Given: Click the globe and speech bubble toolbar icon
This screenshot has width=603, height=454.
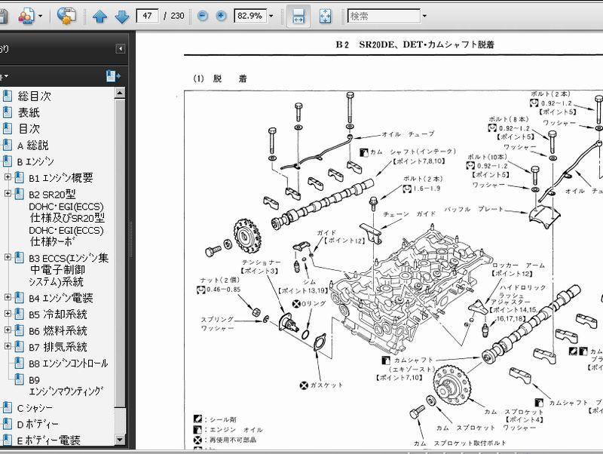Looking at the screenshot, I should [66, 16].
